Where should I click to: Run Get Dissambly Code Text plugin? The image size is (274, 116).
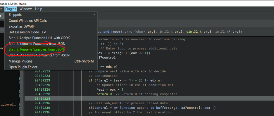click(27, 32)
